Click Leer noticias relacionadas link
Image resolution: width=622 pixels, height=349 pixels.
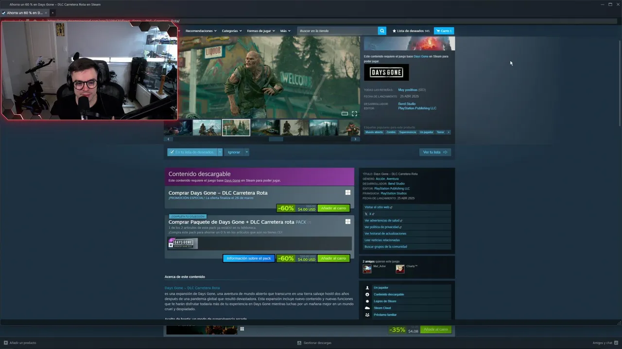pos(382,240)
